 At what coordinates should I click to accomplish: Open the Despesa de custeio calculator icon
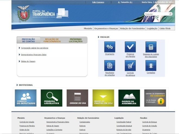151,47
